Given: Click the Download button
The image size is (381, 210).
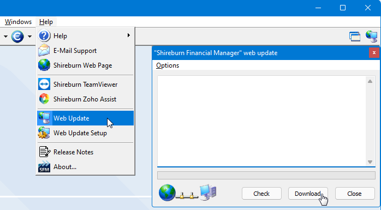Looking at the screenshot, I should click(308, 194).
